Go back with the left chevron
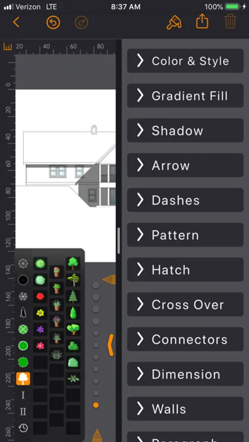This screenshot has height=442, width=249. point(16,22)
